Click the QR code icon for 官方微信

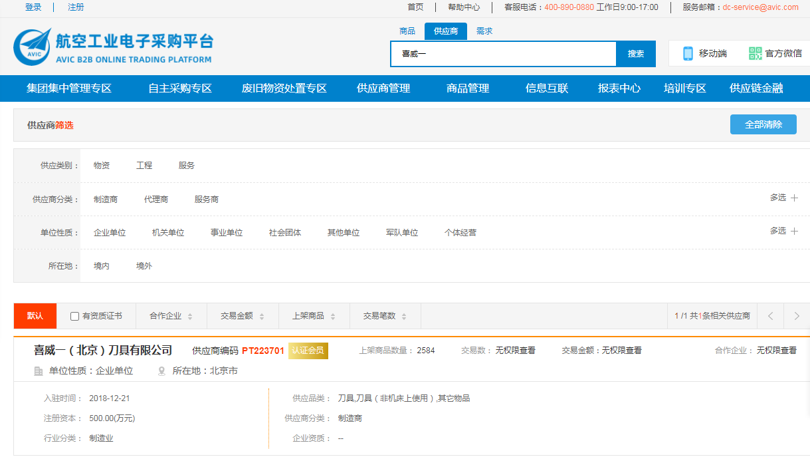[x=755, y=54]
